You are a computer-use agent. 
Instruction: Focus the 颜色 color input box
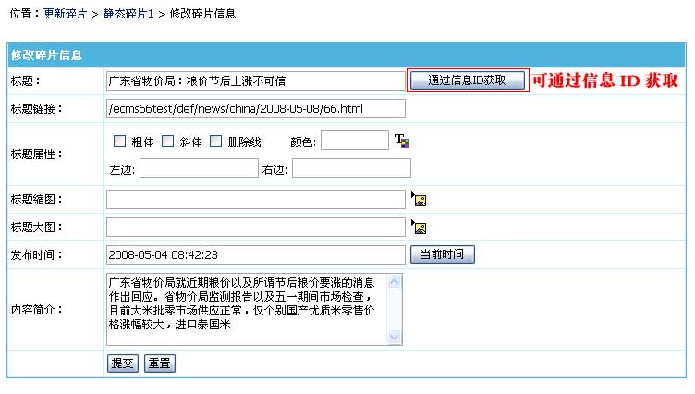pyautogui.click(x=354, y=141)
